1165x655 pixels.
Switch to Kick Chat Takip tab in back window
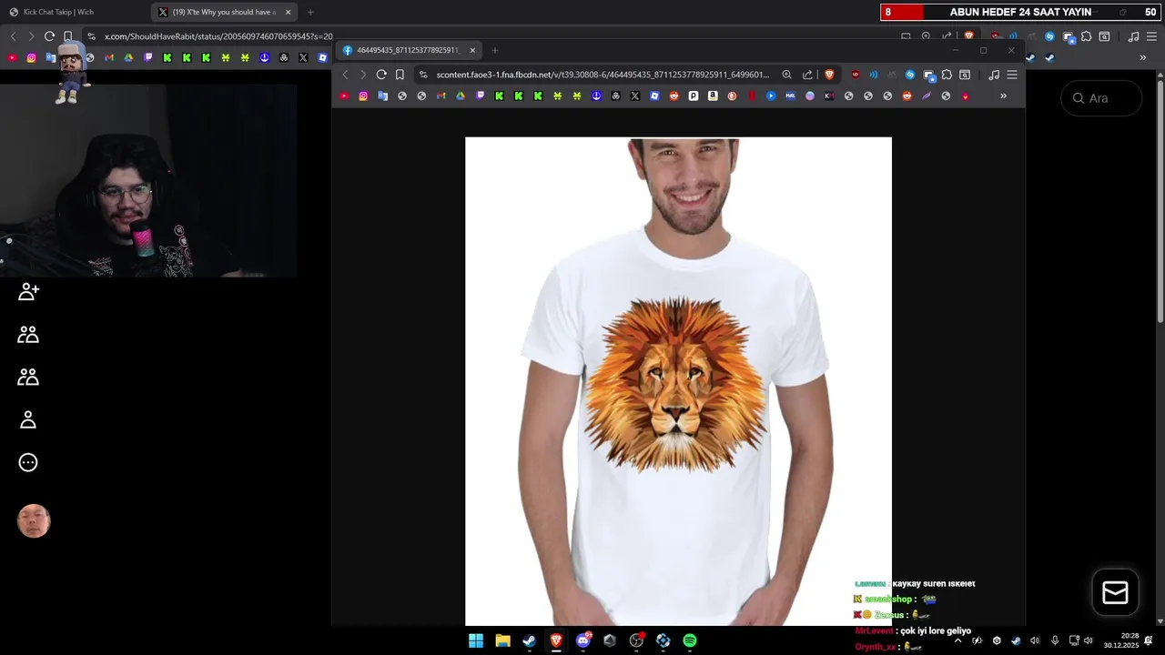coord(73,12)
